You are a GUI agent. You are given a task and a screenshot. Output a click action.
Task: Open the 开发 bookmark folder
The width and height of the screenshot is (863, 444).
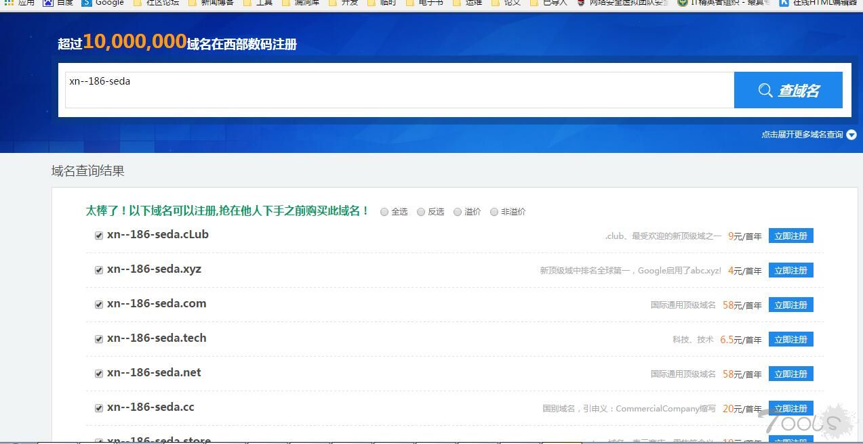click(x=343, y=3)
